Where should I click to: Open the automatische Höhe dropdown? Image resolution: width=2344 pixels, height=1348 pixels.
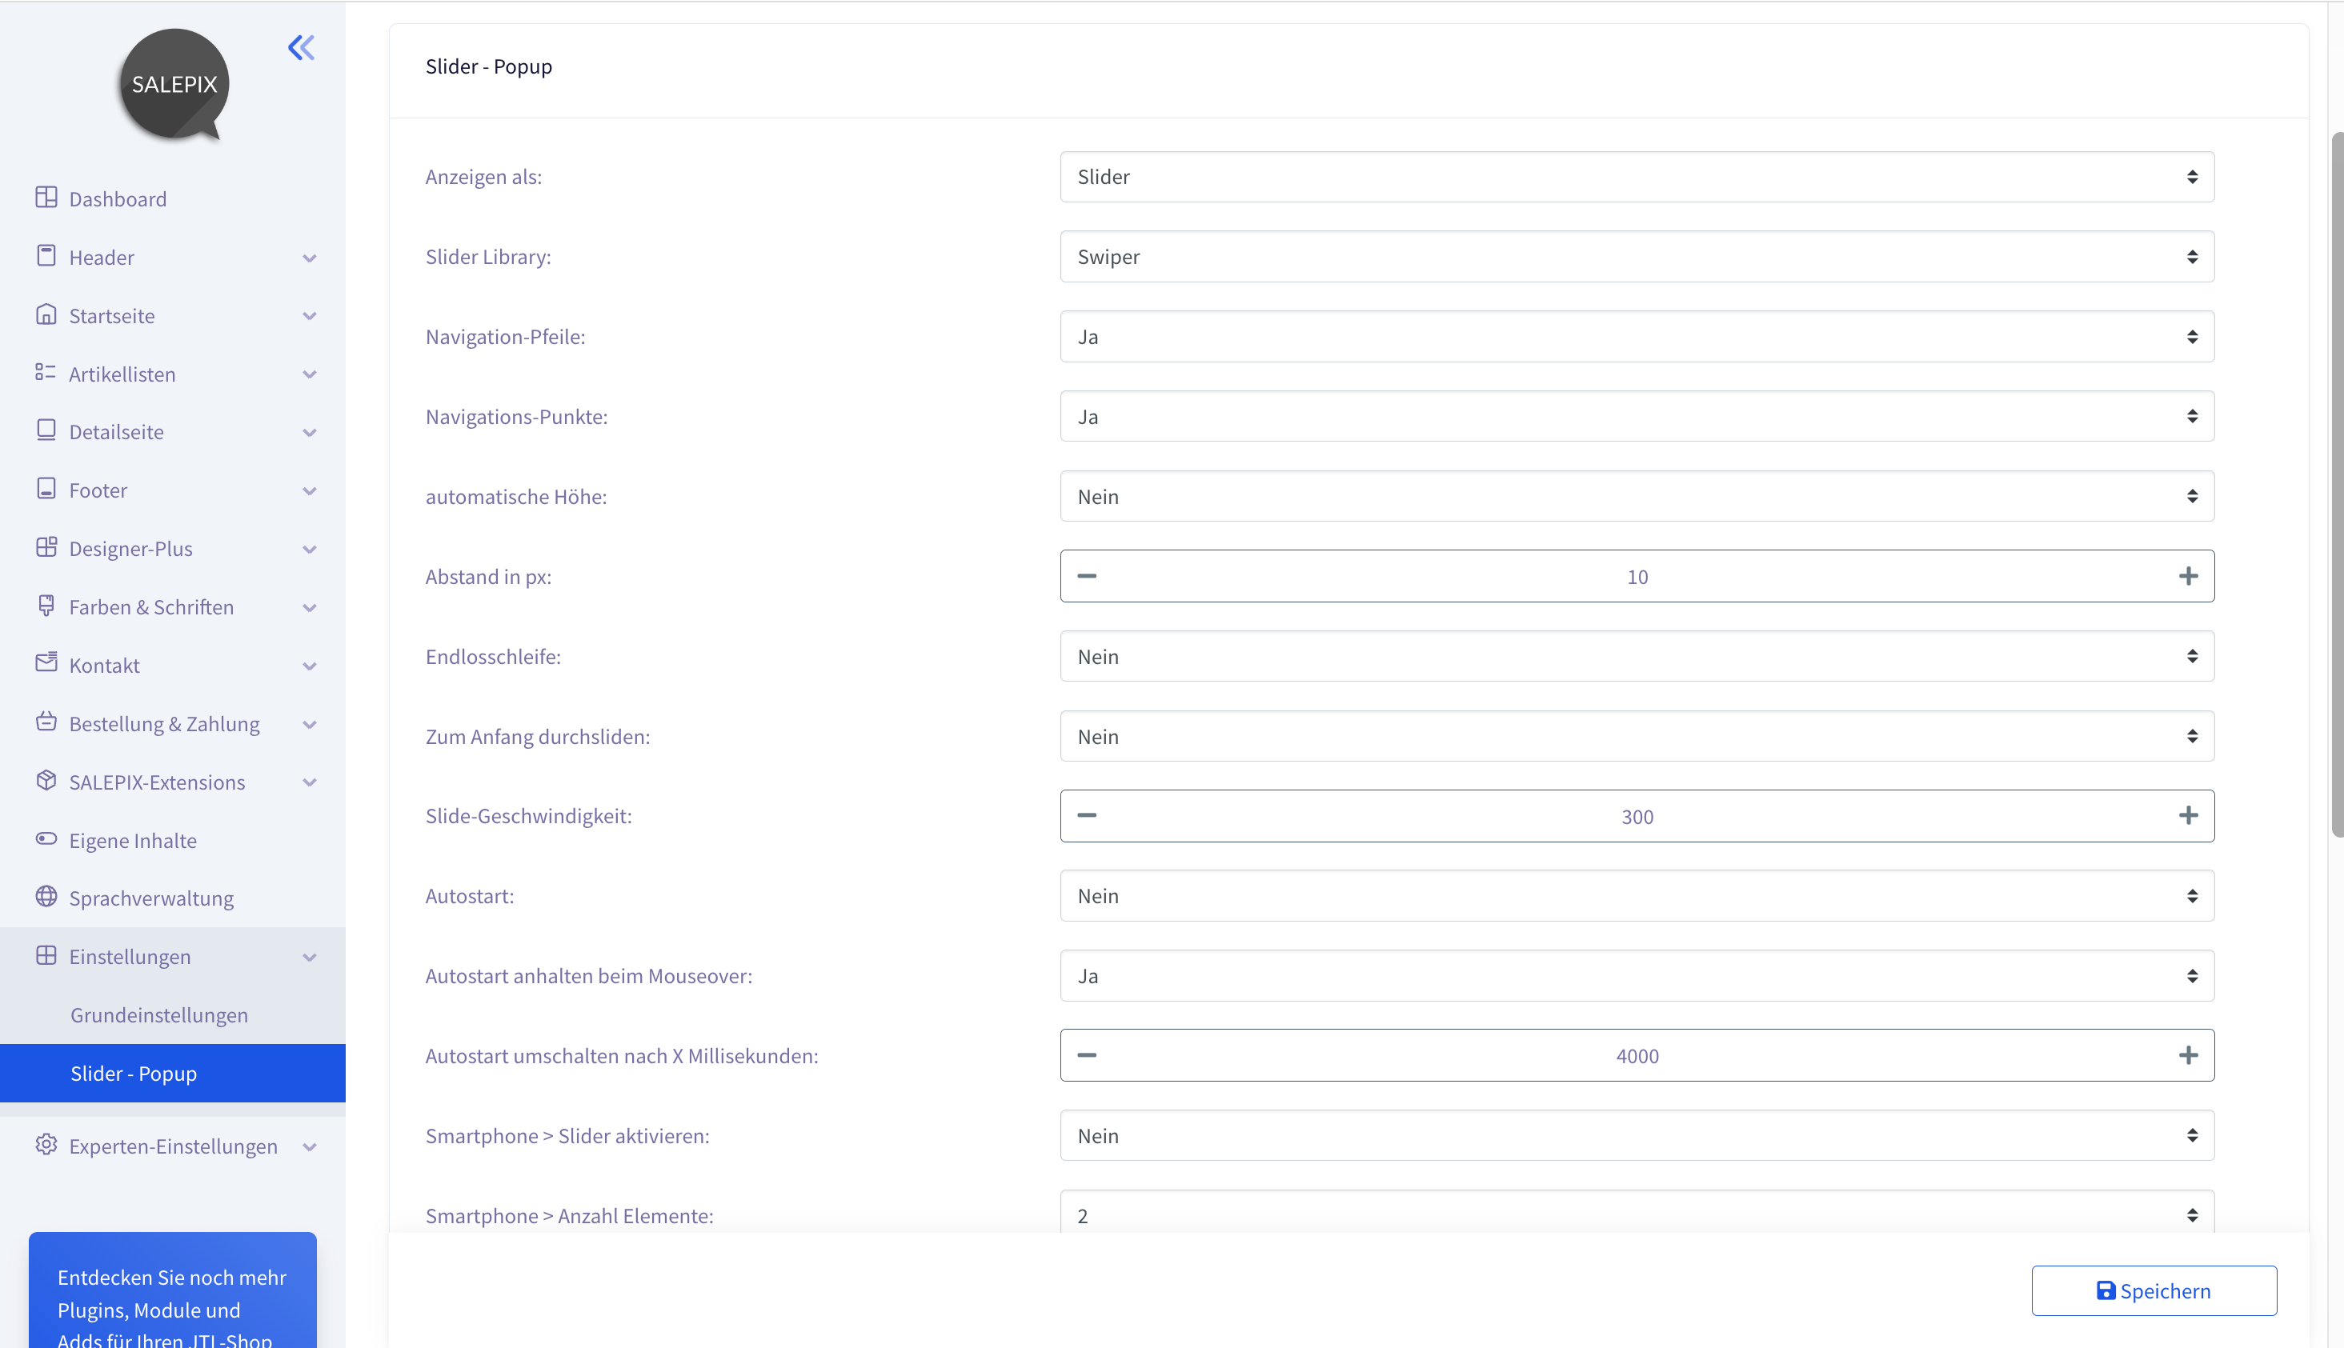[1637, 496]
